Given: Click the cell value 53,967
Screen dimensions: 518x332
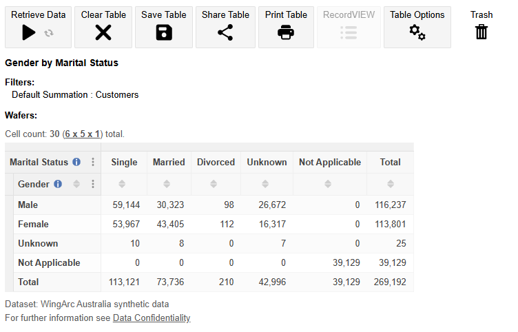Looking at the screenshot, I should click(126, 224).
